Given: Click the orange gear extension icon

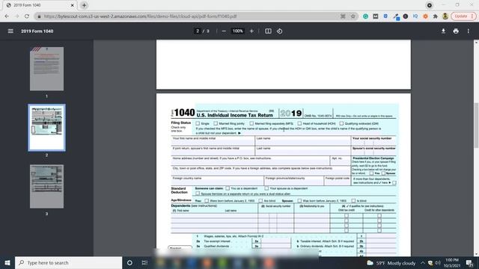Looking at the screenshot, I should [425, 16].
